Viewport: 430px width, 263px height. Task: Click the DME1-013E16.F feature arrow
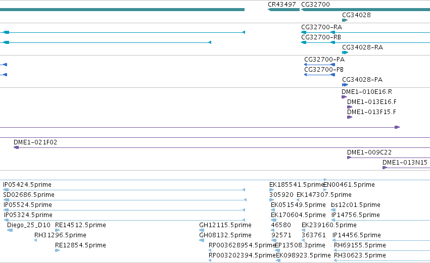click(350, 107)
